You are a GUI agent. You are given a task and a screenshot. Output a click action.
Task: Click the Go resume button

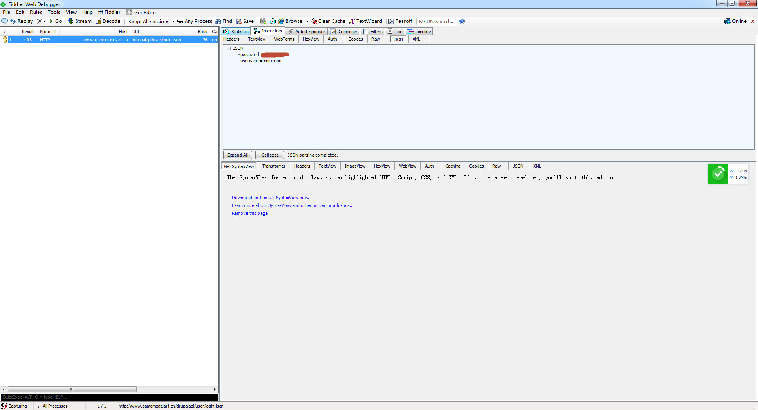56,21
